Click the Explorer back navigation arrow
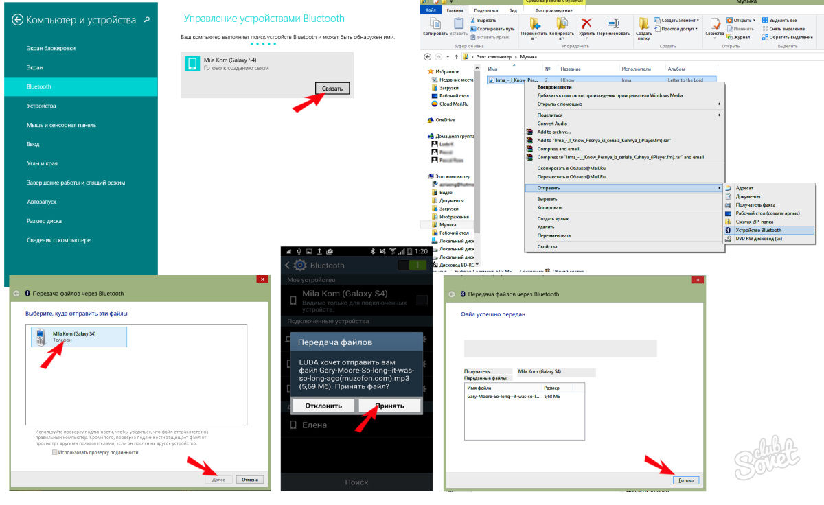 [428, 56]
